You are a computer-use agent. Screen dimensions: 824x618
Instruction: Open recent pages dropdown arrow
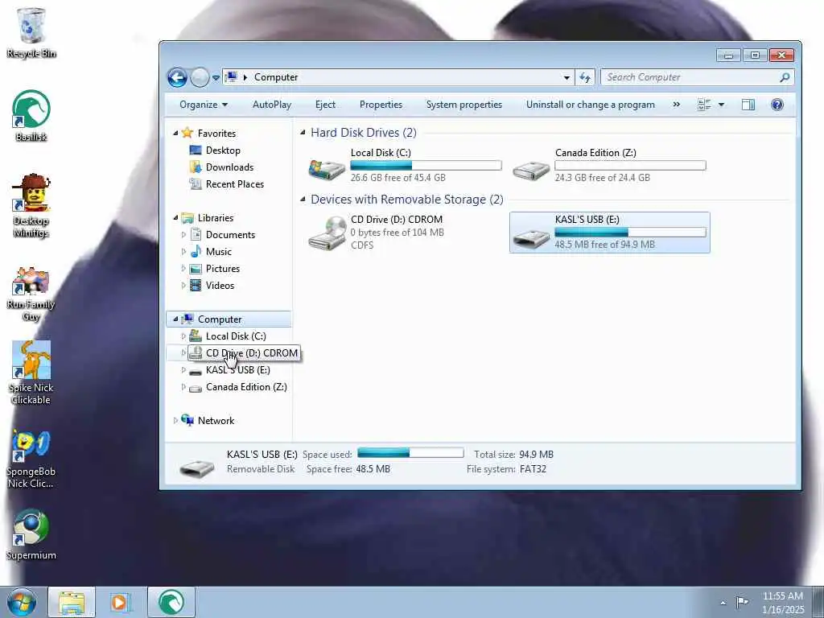216,78
